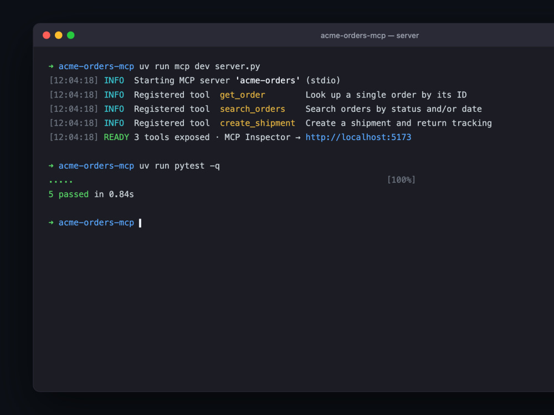
Task: Click the 'uv run mcp dev server.py' command
Action: 199,66
